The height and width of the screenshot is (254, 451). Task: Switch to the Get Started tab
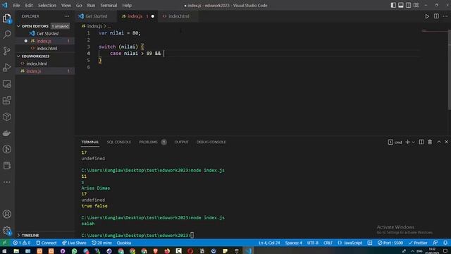pyautogui.click(x=96, y=16)
